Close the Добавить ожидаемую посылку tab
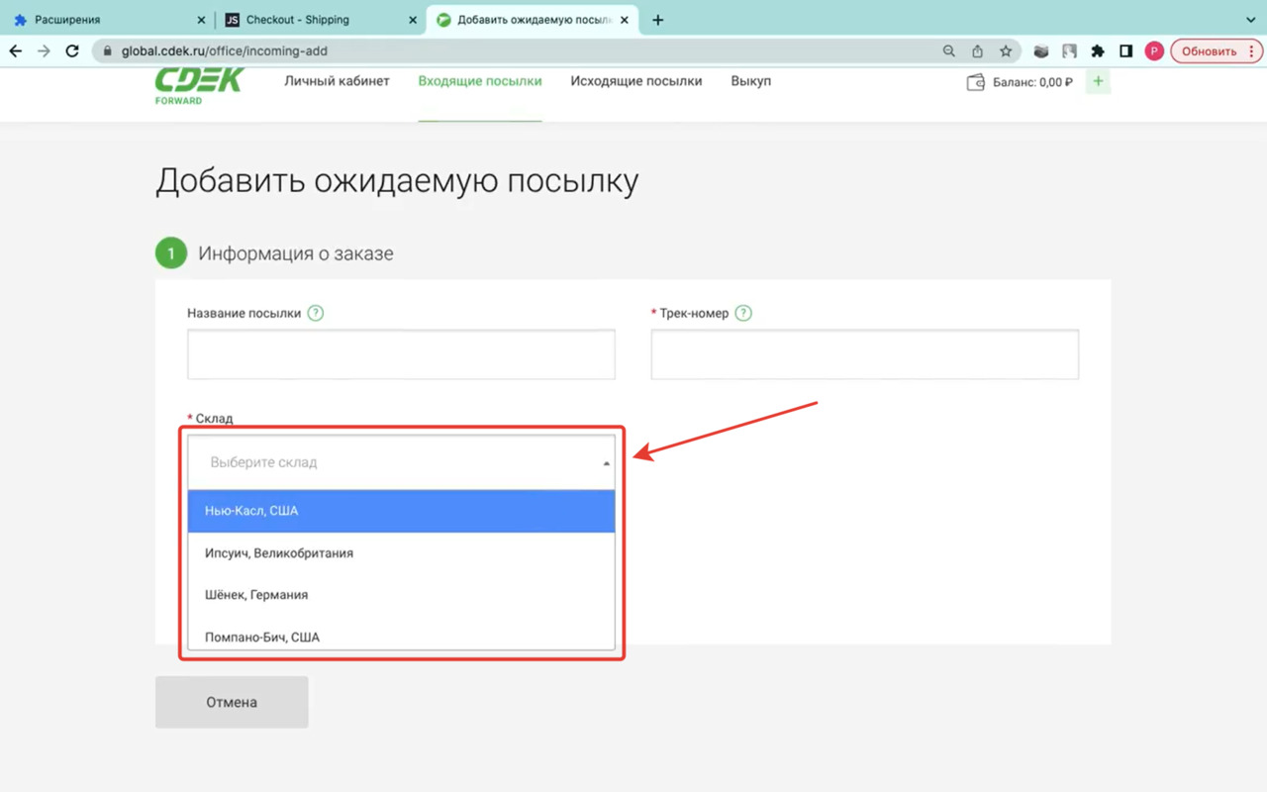 click(x=624, y=20)
